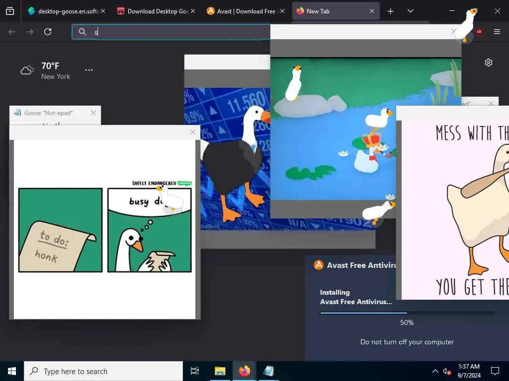Click the Avast logo in installer window
Screen dimensions: 509x381
pyautogui.click(x=319, y=265)
